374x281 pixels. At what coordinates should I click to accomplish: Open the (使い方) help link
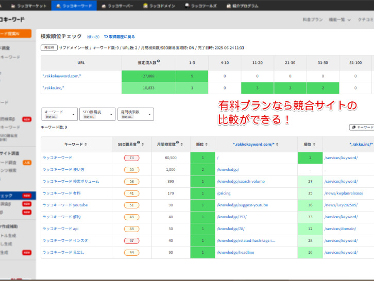pyautogui.click(x=93, y=37)
